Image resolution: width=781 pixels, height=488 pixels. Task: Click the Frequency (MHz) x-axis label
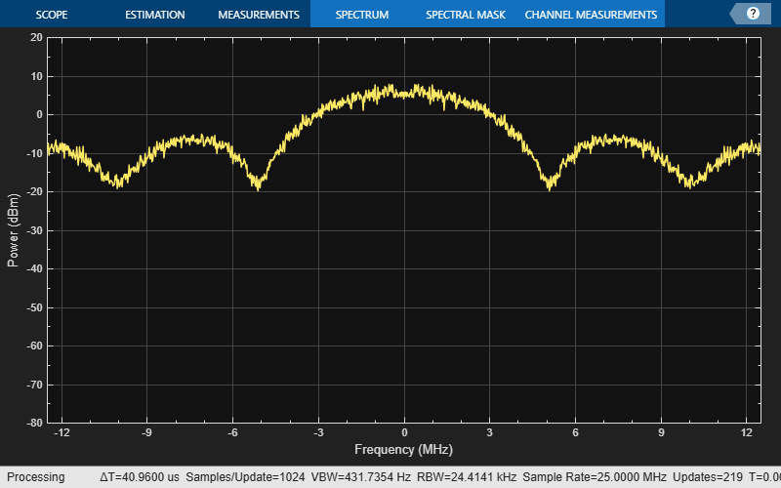pos(403,450)
